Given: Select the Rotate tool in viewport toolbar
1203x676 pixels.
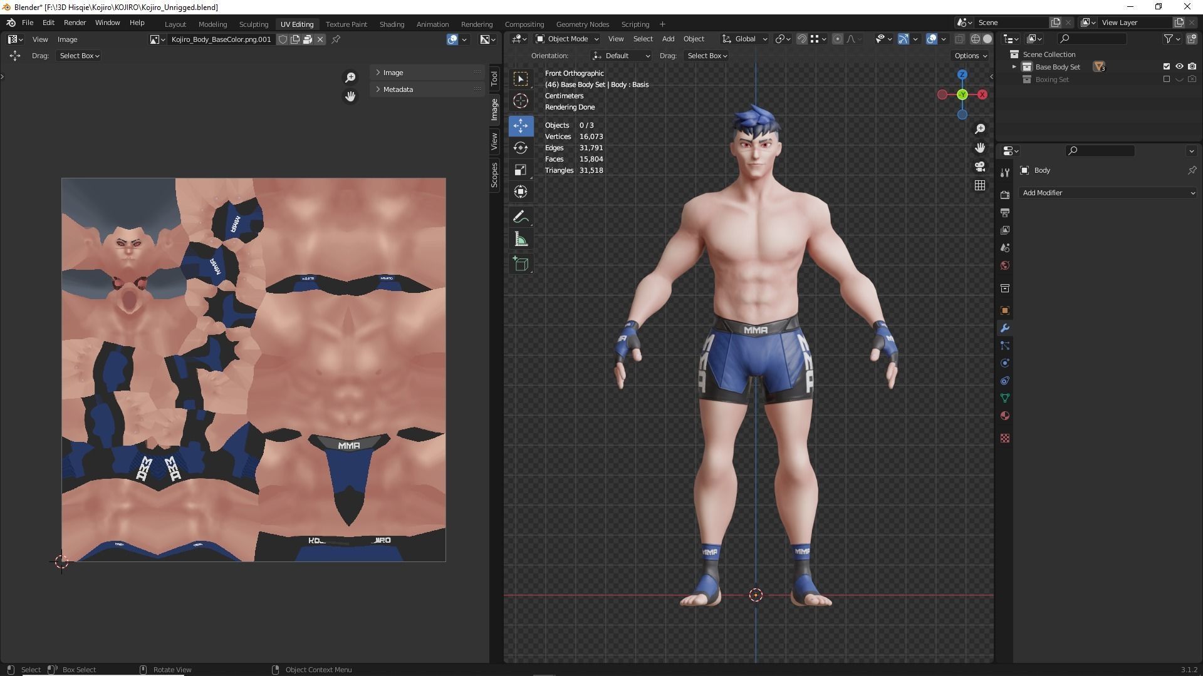Looking at the screenshot, I should (520, 148).
